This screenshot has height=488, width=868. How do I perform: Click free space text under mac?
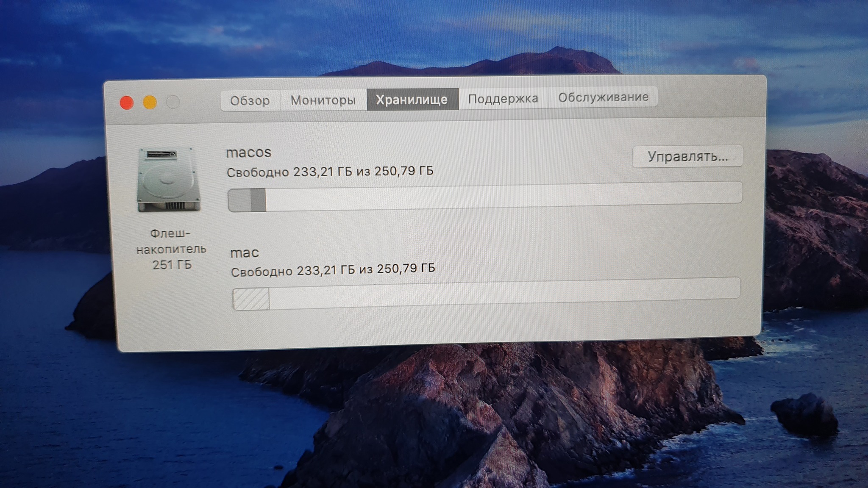click(333, 270)
